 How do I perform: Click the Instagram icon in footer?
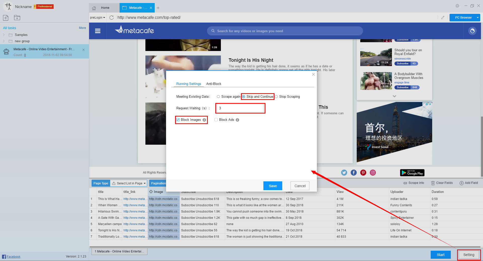(x=373, y=173)
